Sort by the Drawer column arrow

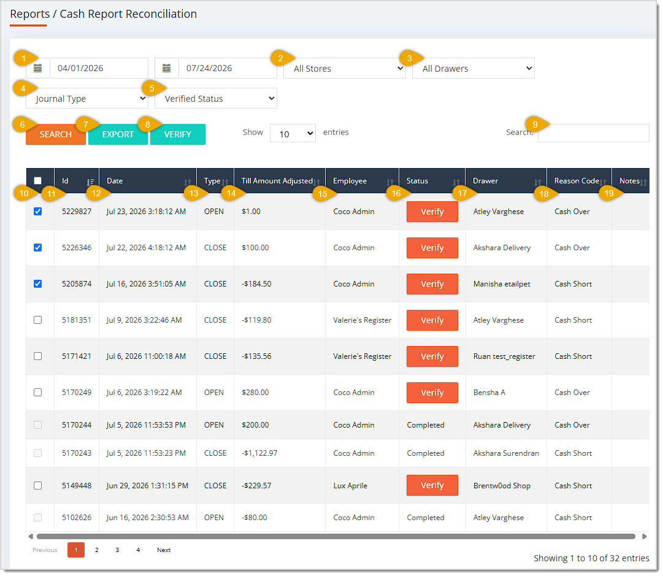pos(537,182)
